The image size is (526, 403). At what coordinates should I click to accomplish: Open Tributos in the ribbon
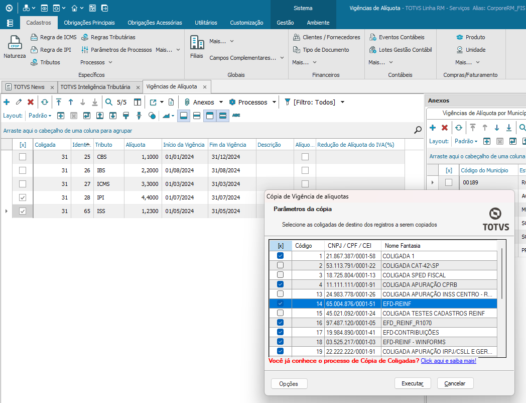tap(45, 62)
